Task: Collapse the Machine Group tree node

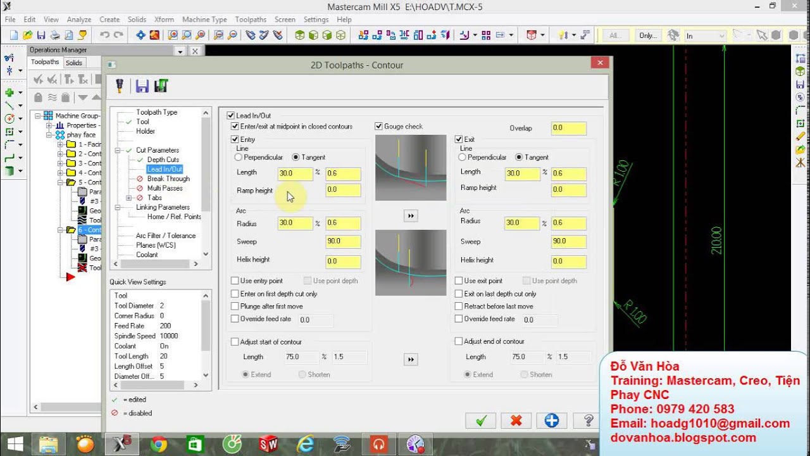Action: (x=38, y=116)
